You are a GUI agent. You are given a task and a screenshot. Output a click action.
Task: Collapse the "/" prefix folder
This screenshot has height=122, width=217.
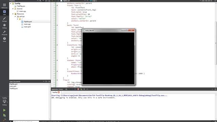pyautogui.click(x=18, y=19)
